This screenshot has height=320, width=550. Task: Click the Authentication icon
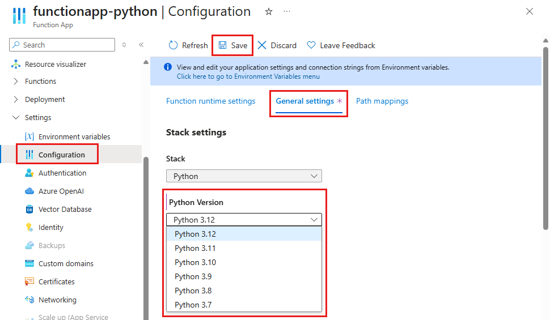coord(29,173)
